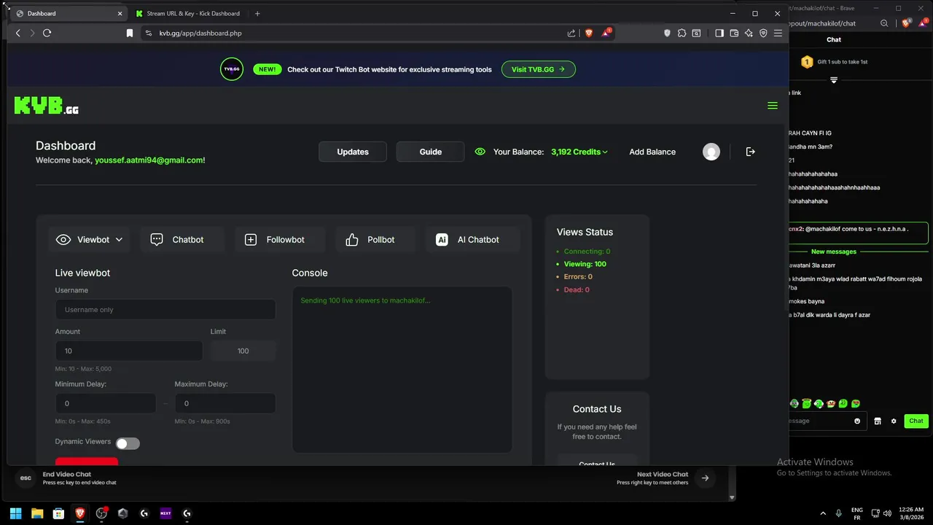Open File Explorer from the taskbar

tap(37, 513)
